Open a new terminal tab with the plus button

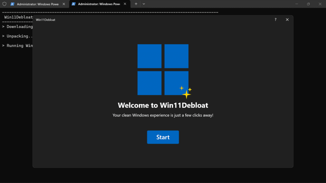click(x=136, y=4)
